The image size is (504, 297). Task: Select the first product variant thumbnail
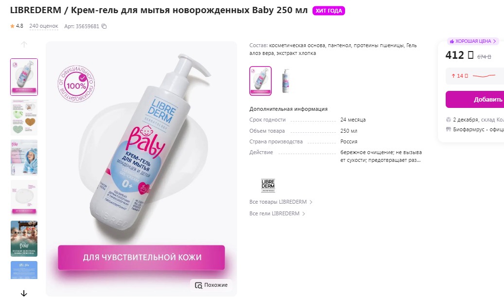tap(261, 81)
